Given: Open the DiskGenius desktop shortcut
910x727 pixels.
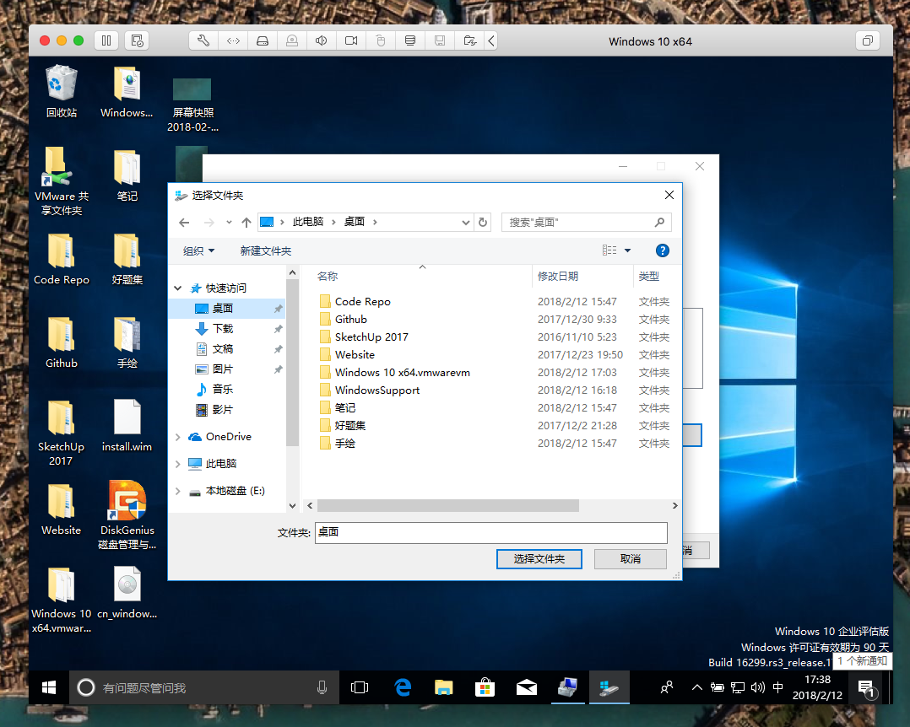Looking at the screenshot, I should point(127,503).
